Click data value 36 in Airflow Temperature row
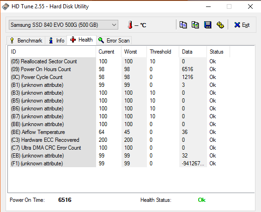This screenshot has height=212, width=261. (185, 132)
